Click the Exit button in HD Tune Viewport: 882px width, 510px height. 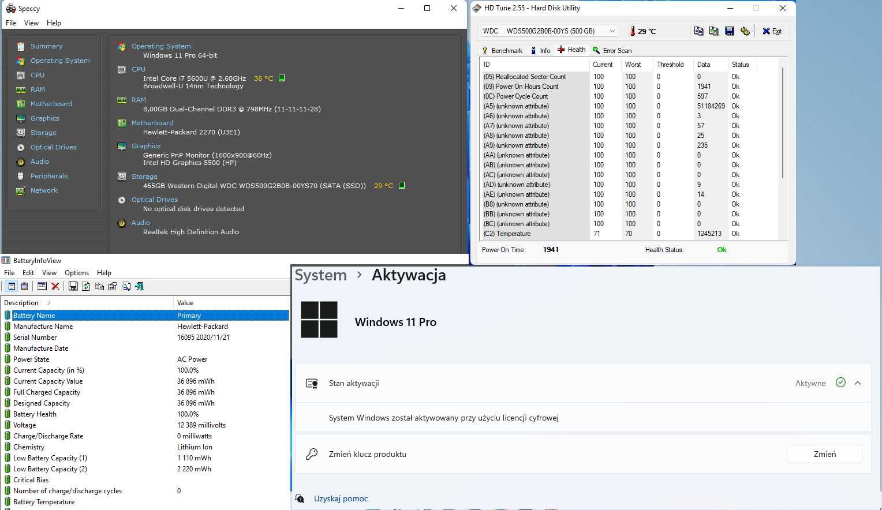[x=772, y=31]
